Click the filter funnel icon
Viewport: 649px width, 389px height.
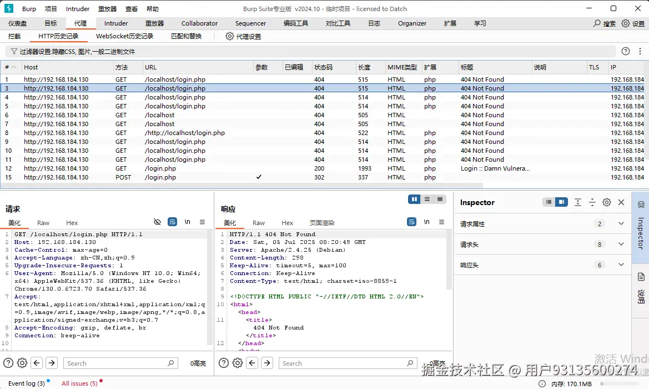click(x=14, y=51)
